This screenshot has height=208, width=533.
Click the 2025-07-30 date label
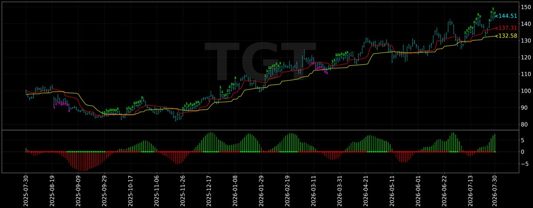point(26,190)
